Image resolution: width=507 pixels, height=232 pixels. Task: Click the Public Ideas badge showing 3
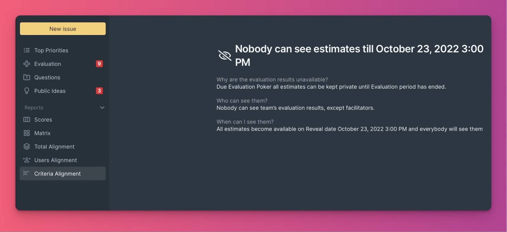click(x=99, y=91)
